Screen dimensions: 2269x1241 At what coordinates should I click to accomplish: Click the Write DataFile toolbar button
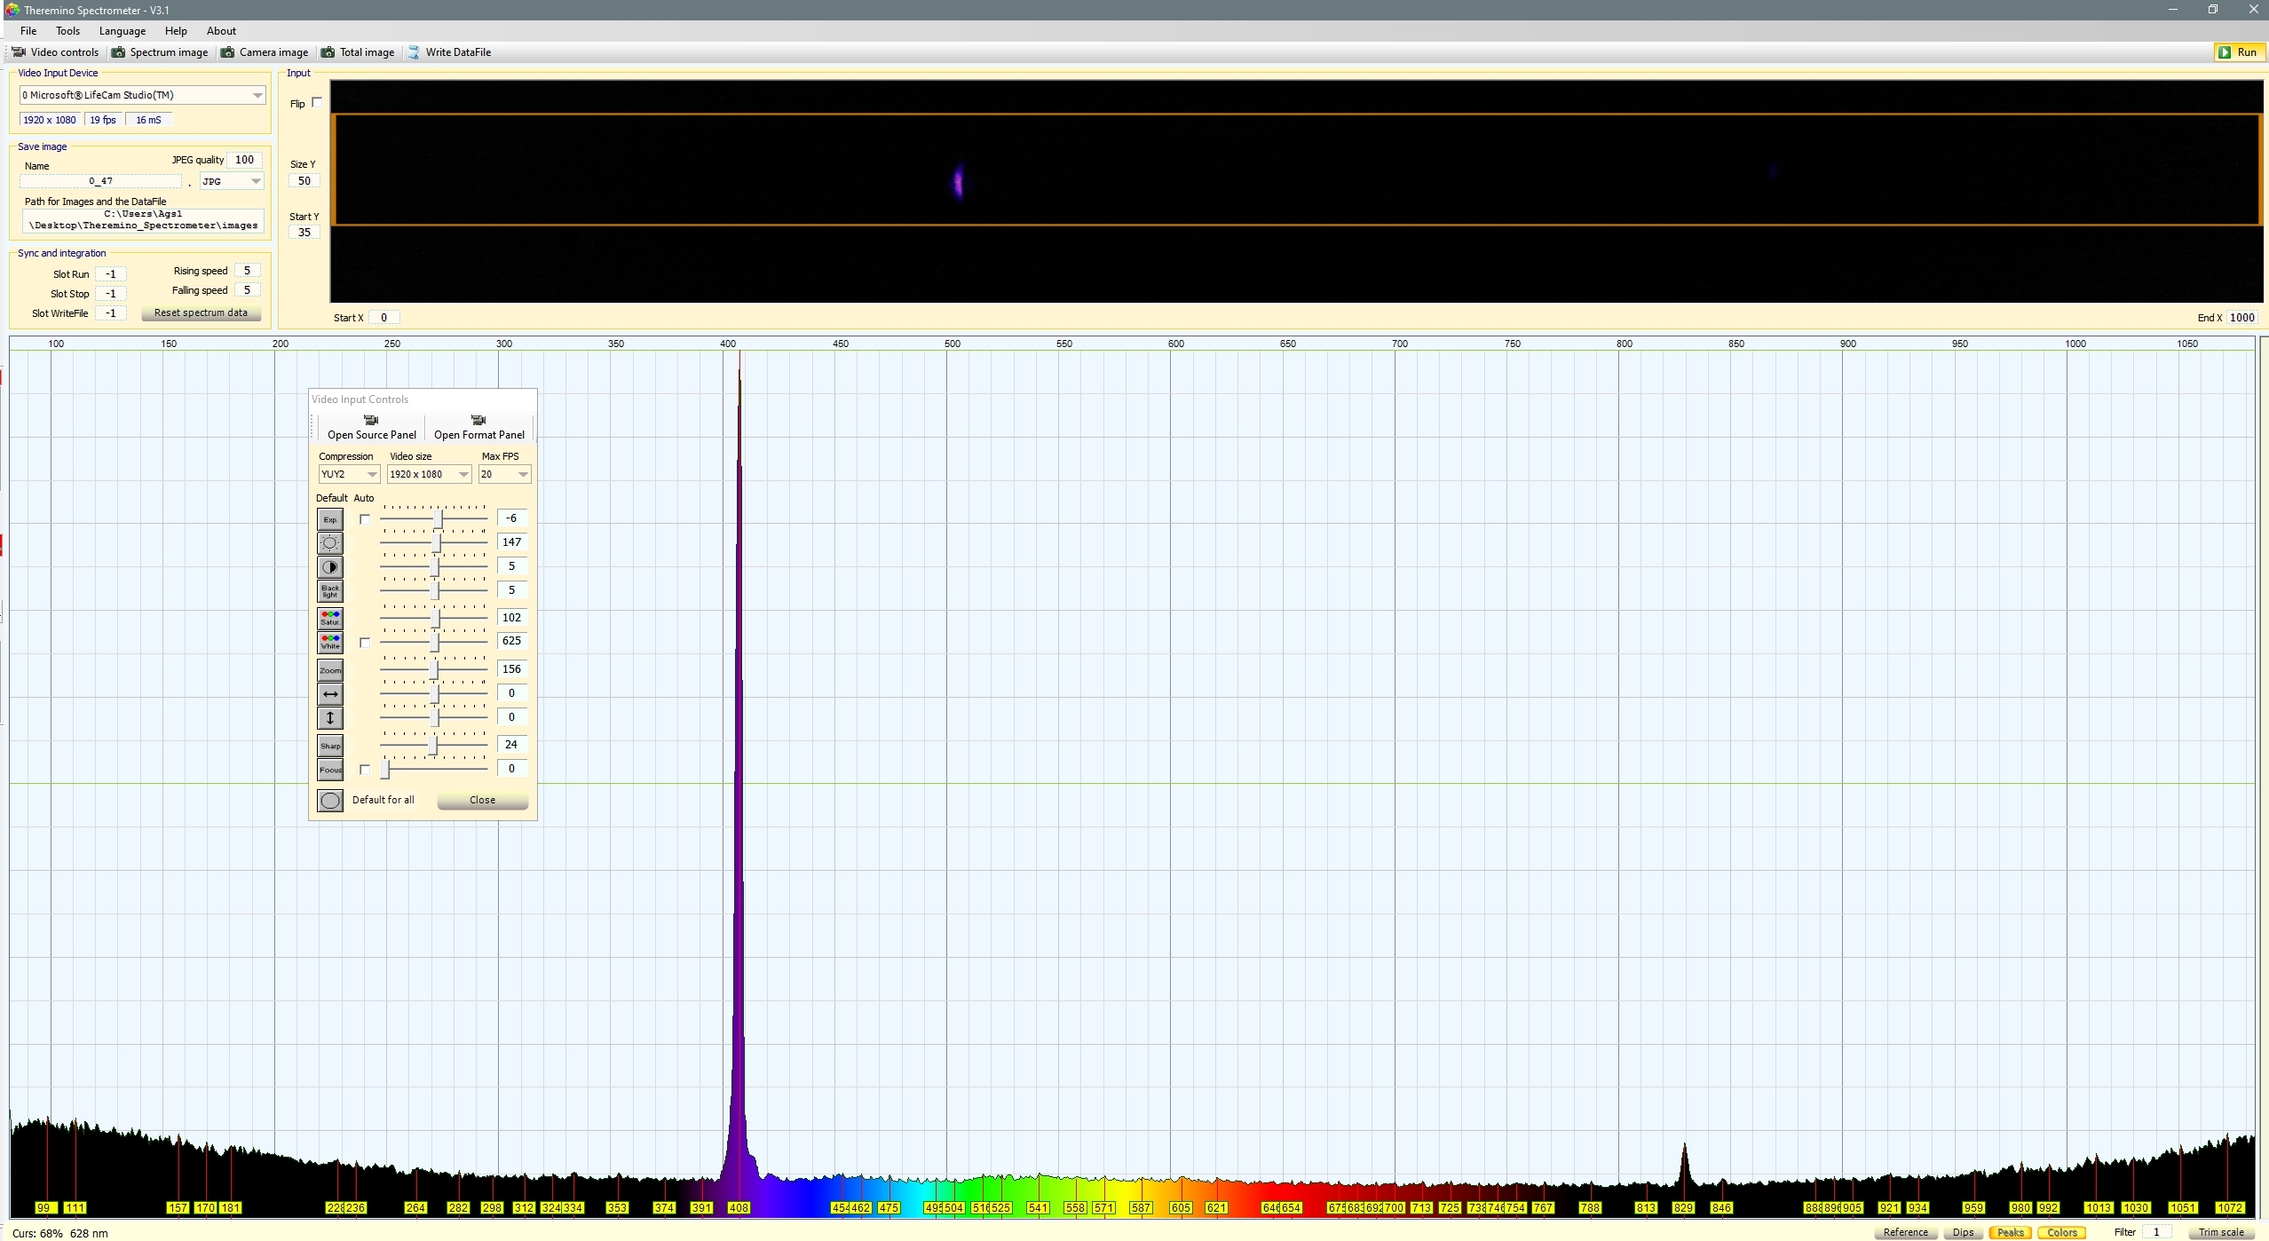pyautogui.click(x=449, y=52)
